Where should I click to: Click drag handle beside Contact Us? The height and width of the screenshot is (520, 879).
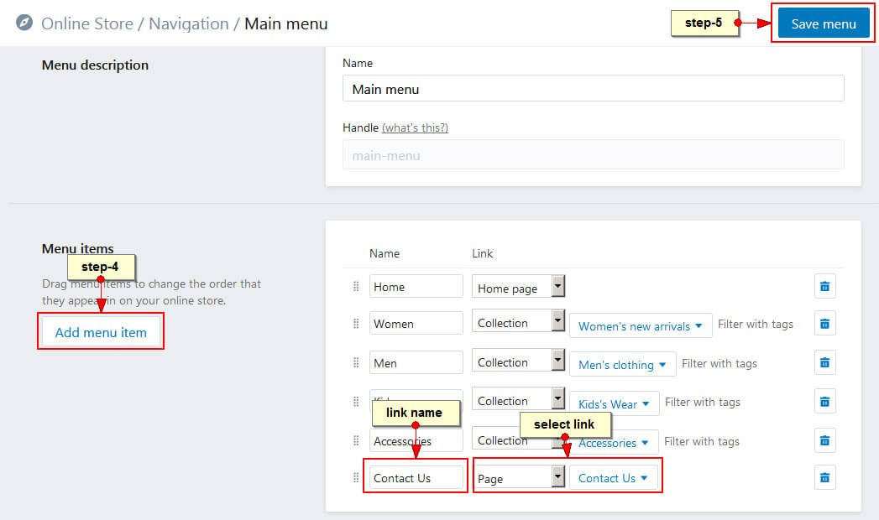[356, 477]
